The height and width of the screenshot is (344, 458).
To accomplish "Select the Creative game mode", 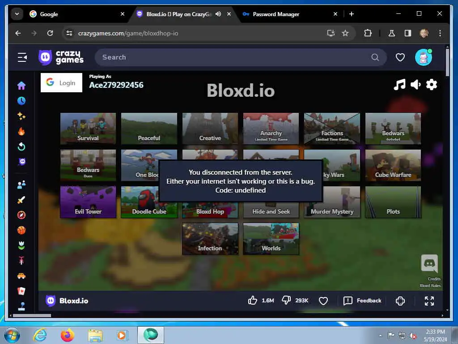I will click(x=210, y=129).
